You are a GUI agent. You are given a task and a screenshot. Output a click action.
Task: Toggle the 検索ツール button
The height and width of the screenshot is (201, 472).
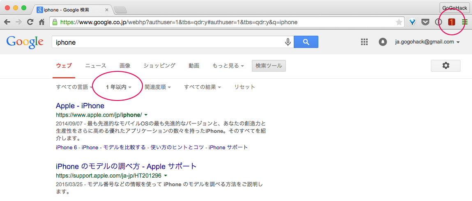(x=269, y=66)
